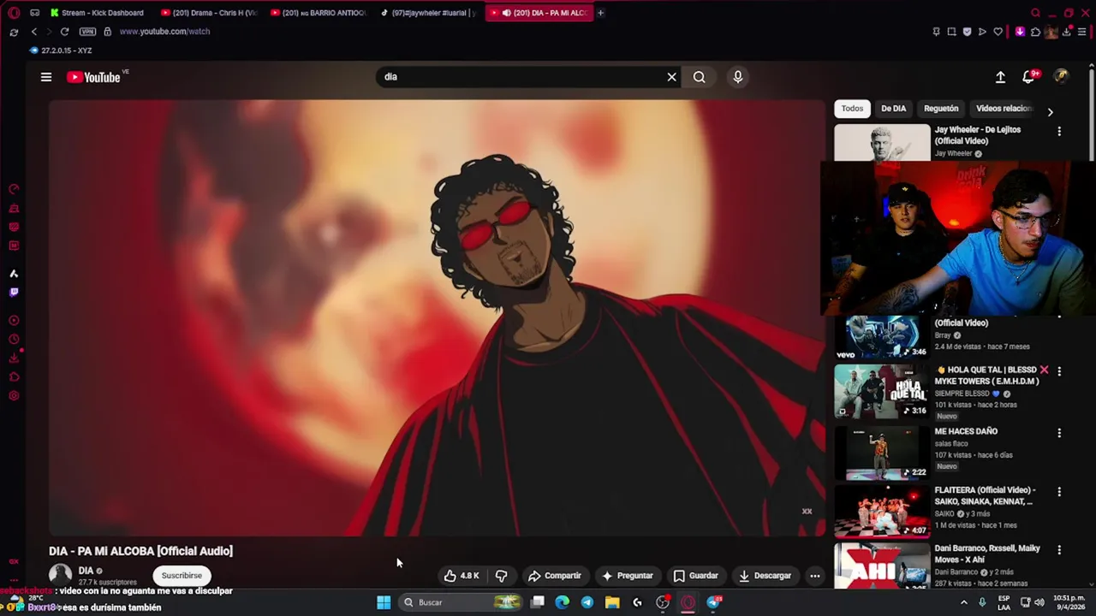Open the YouTube guide hamburger menu
The height and width of the screenshot is (616, 1096).
click(46, 77)
